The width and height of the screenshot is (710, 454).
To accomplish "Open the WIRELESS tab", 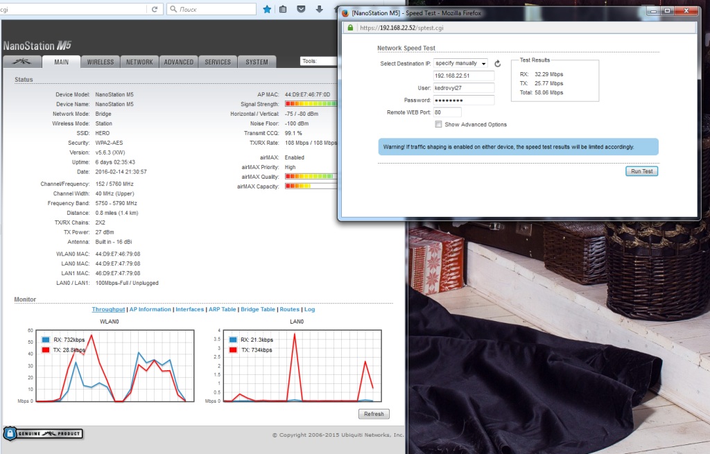I will [x=101, y=62].
